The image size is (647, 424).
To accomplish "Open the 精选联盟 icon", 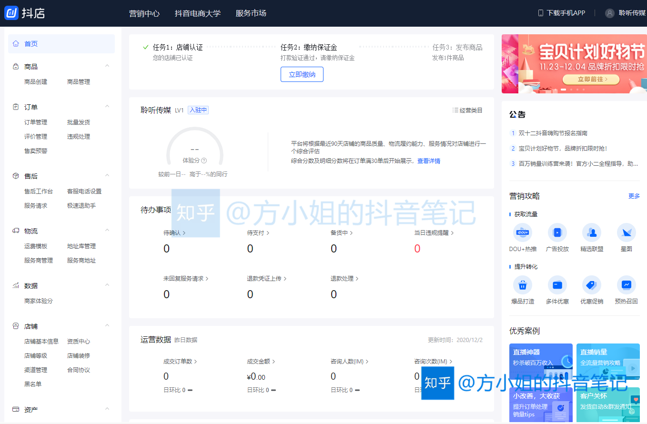I will tap(592, 232).
